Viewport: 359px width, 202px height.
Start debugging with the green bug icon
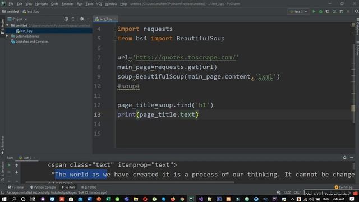[x=321, y=11]
